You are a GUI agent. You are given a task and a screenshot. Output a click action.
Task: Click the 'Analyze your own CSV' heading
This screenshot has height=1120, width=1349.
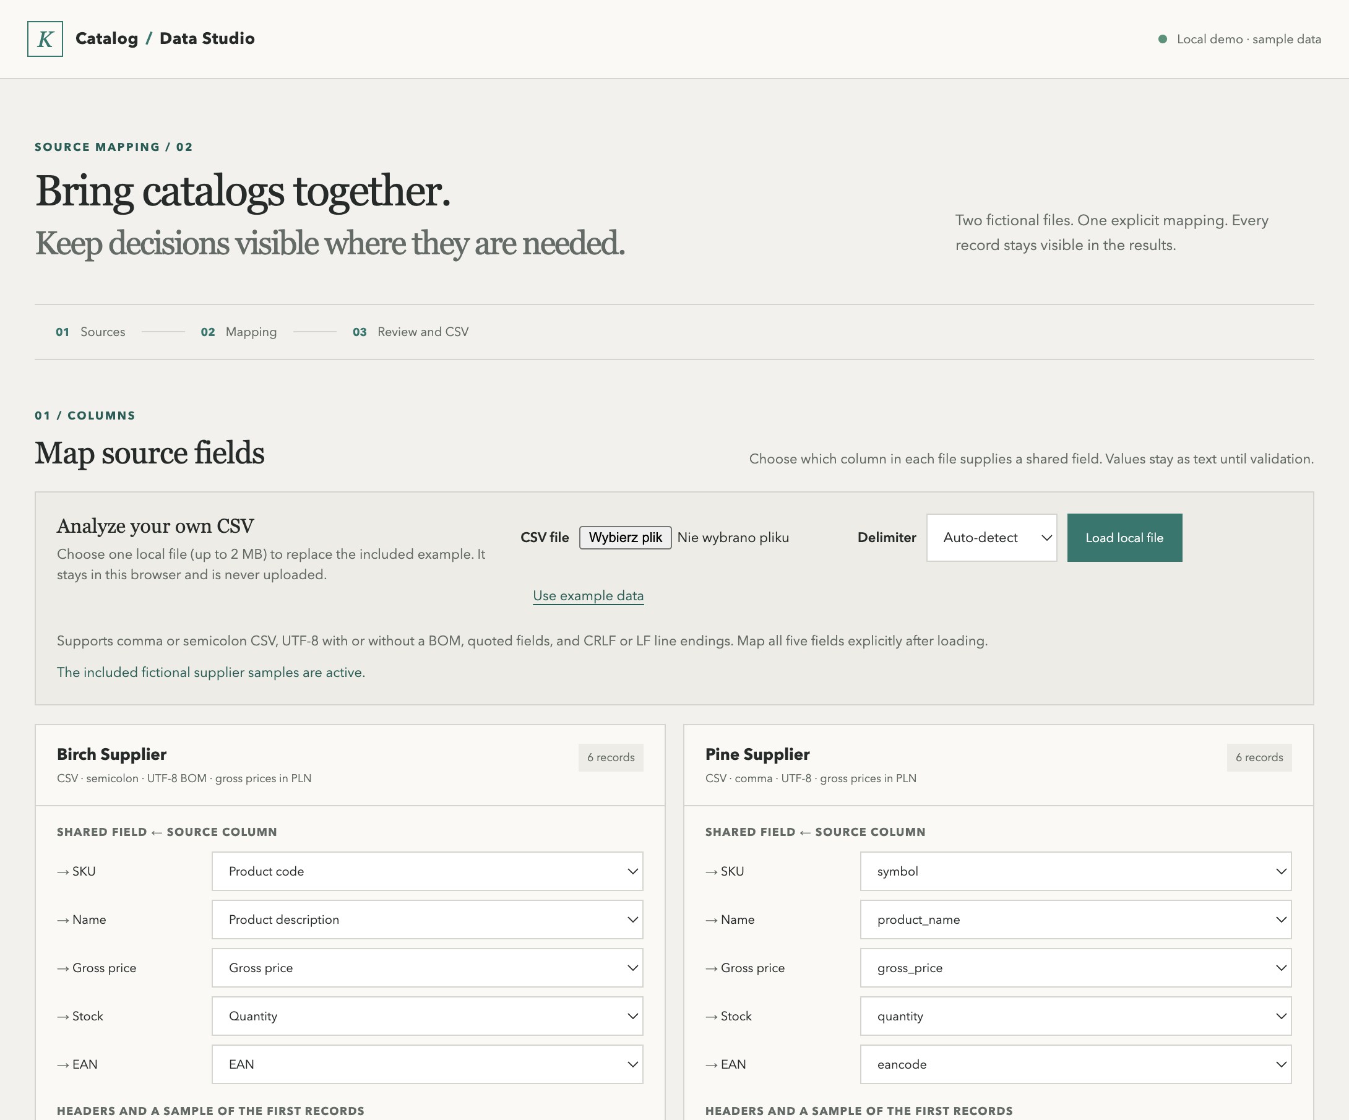[x=155, y=526]
